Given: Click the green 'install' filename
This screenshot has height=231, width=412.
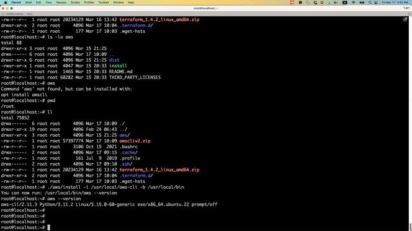Looking at the screenshot, I should click(118, 65).
